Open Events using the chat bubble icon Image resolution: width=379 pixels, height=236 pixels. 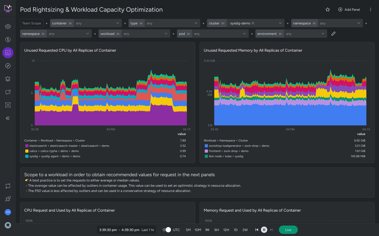8,92
